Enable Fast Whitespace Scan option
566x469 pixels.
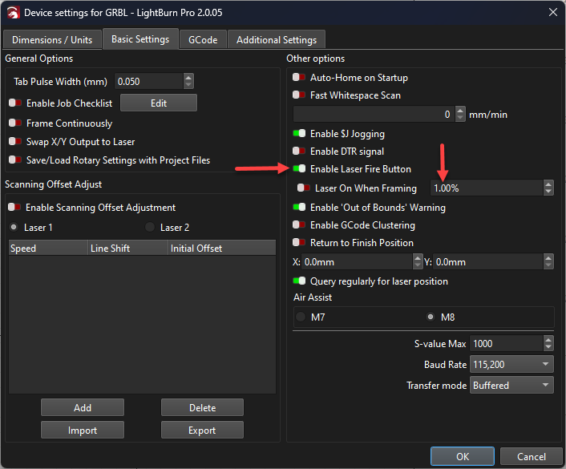click(x=300, y=95)
